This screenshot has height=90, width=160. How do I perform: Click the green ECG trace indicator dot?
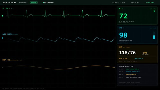pyautogui.click(x=2, y=16)
